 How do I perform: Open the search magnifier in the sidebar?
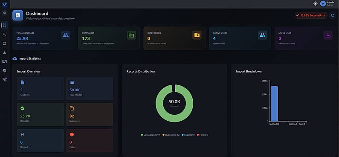5,35
